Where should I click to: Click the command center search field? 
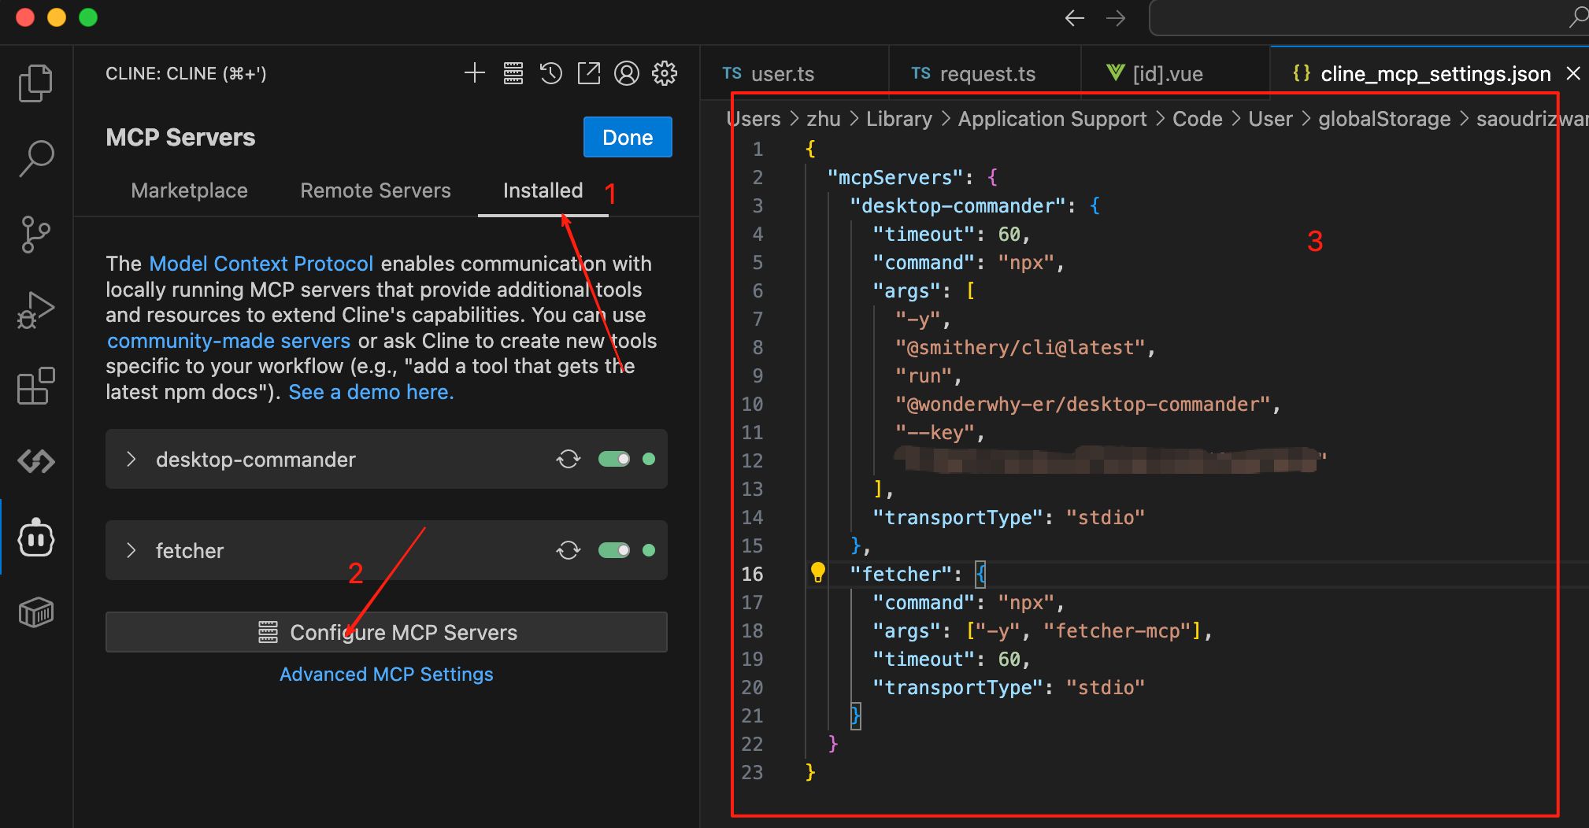[x=1369, y=18]
